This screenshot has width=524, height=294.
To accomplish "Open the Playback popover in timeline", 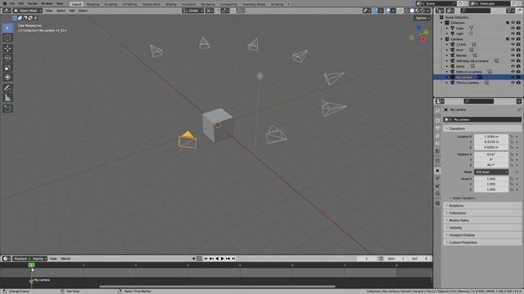I will 22,259.
